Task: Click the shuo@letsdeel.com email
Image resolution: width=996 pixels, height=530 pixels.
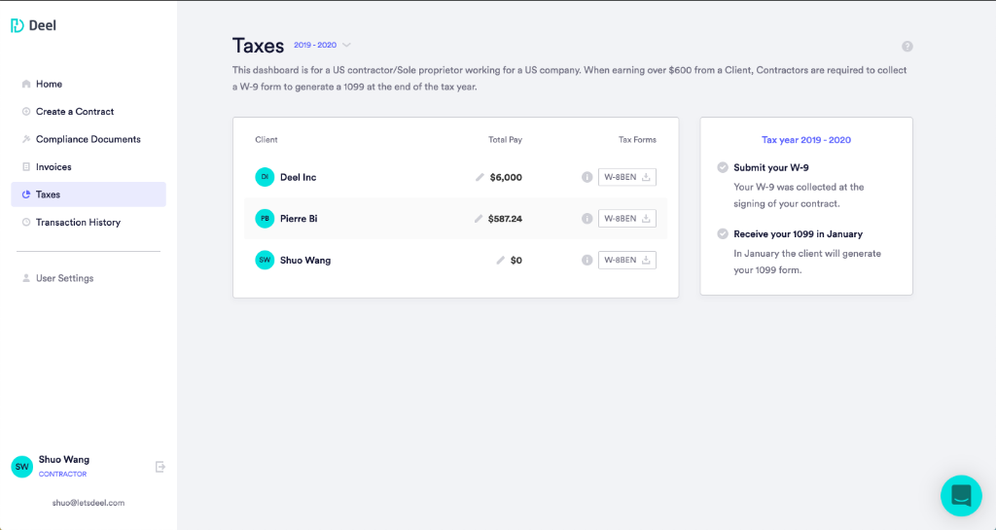Action: pyautogui.click(x=89, y=503)
